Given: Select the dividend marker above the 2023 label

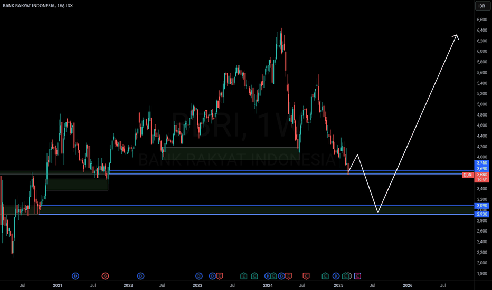Looking at the screenshot, I should coord(199,276).
